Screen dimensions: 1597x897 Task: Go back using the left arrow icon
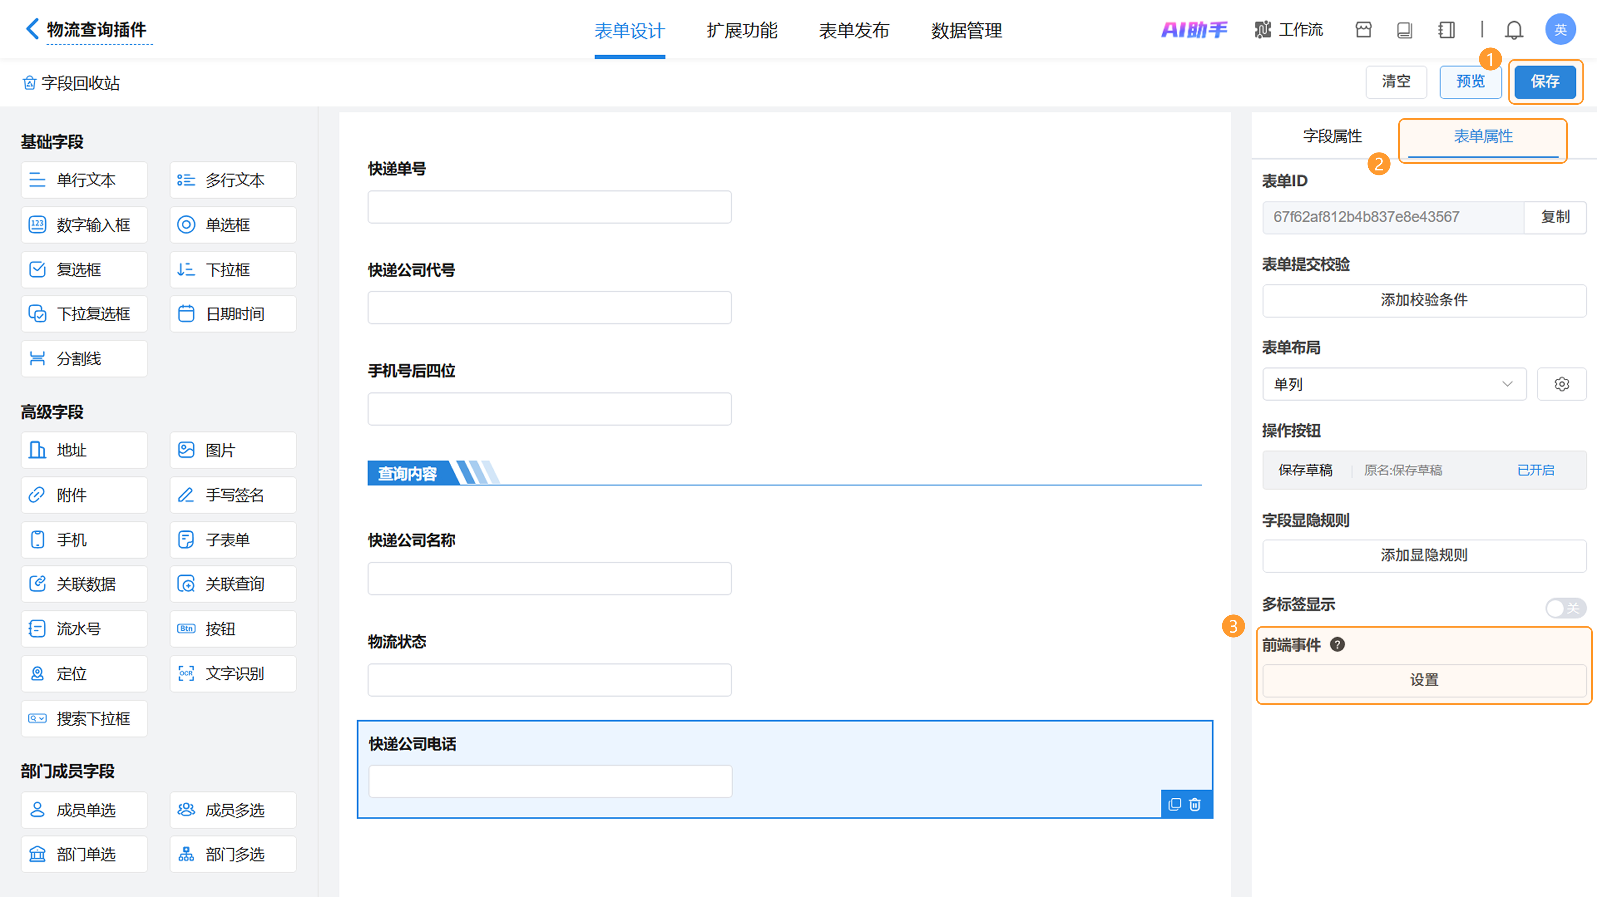point(32,29)
